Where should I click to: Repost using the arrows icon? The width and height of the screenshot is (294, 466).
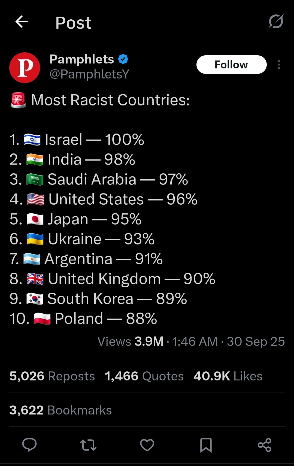(x=88, y=445)
